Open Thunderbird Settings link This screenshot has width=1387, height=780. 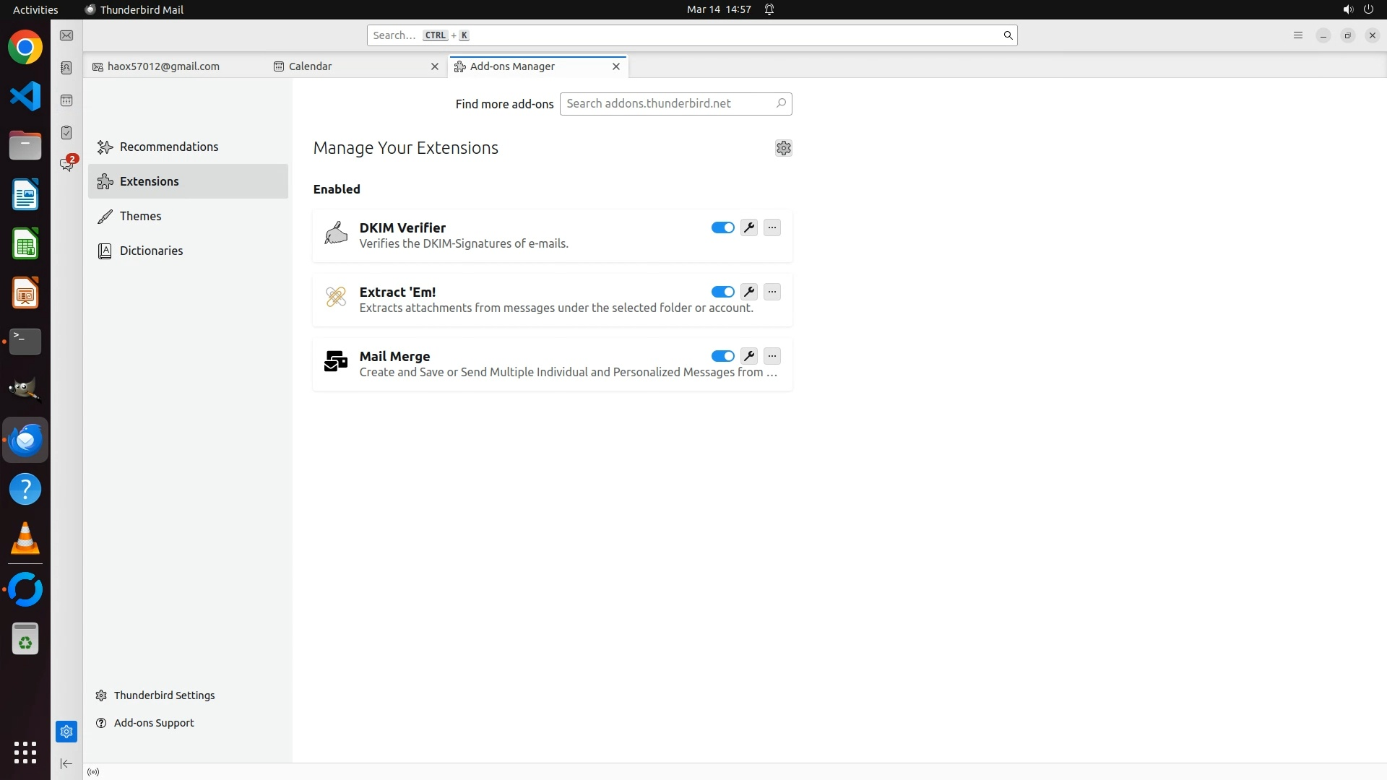click(164, 695)
